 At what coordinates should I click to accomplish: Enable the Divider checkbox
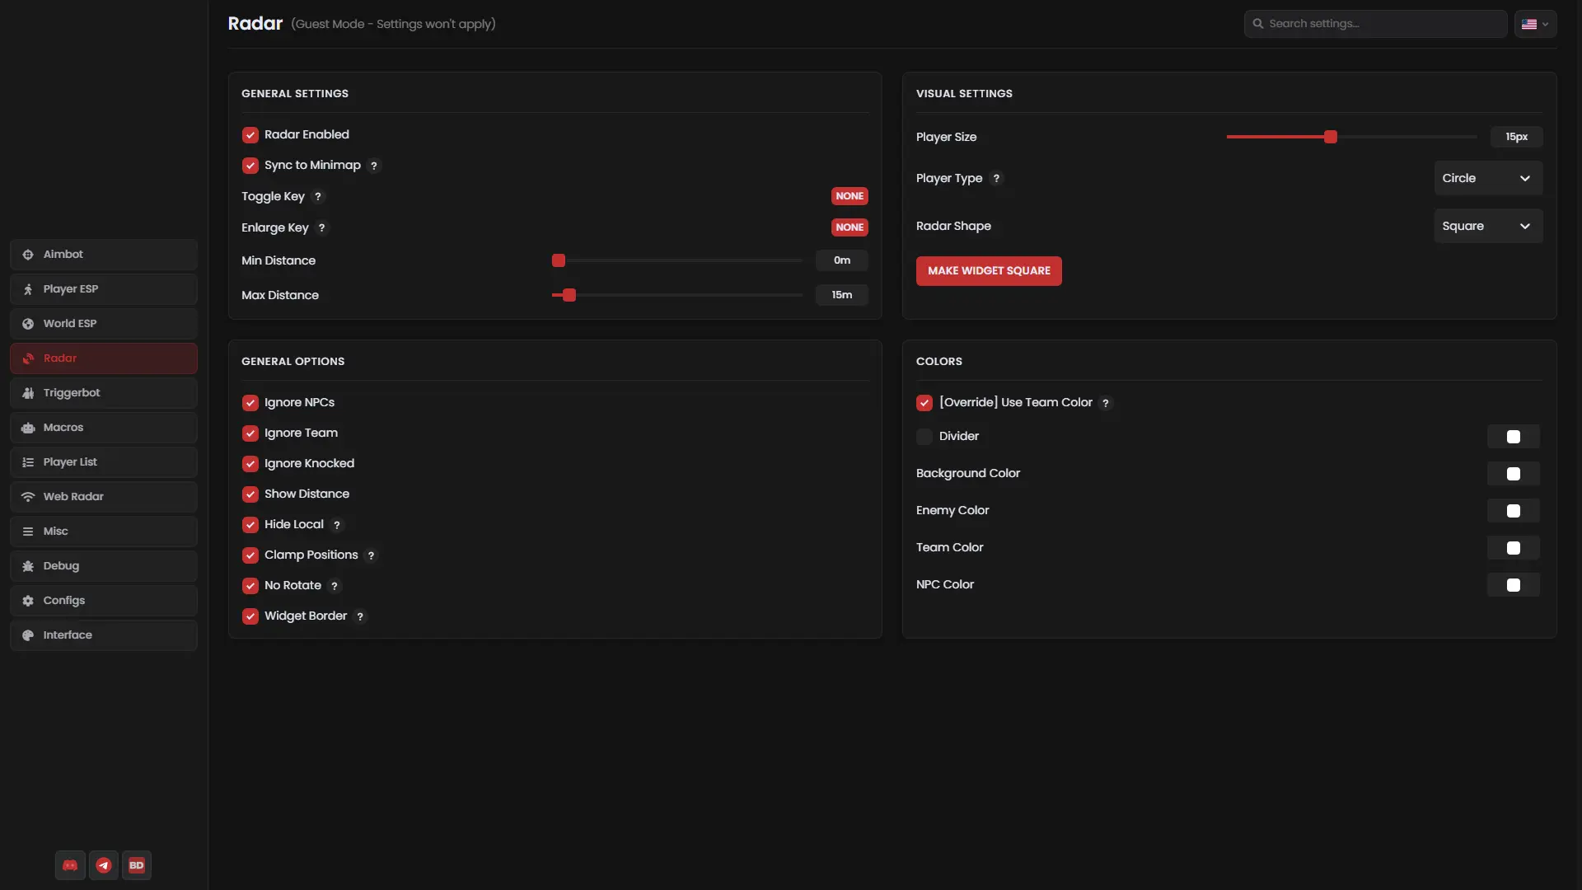[924, 437]
